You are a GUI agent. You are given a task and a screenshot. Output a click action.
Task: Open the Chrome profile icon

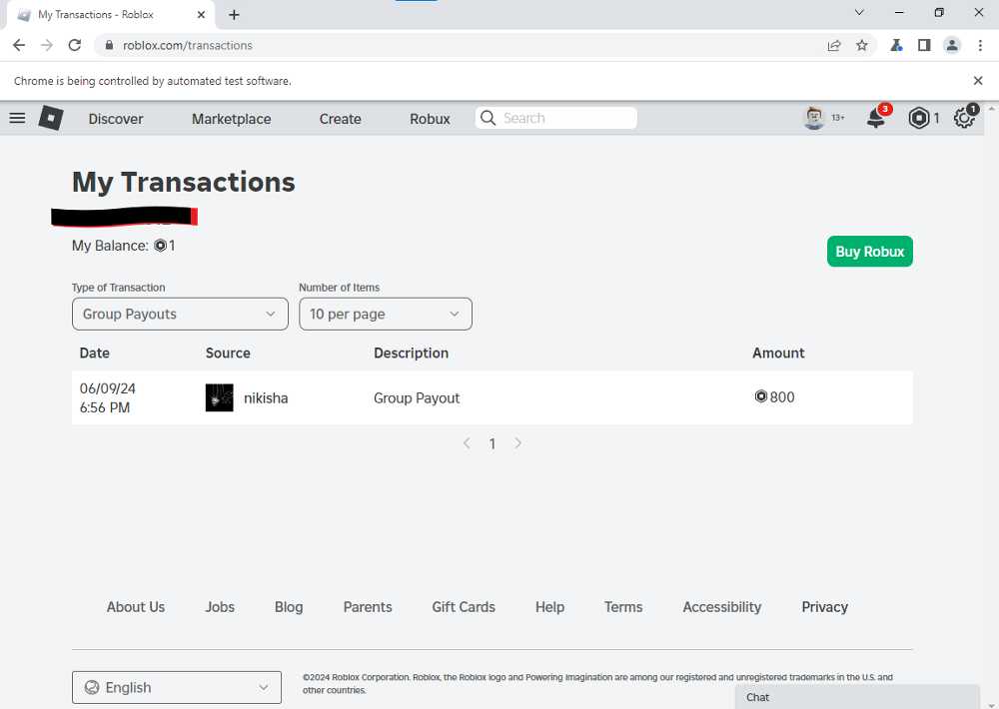click(952, 45)
